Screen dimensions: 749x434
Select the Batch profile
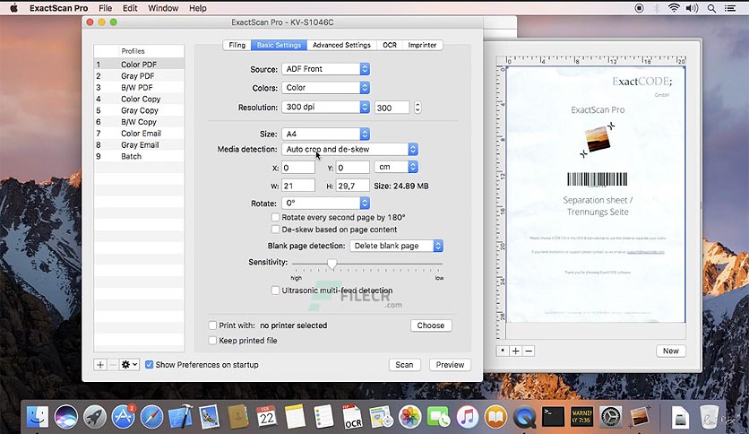click(139, 156)
